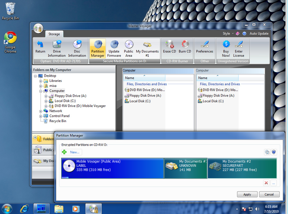
Task: Switch to the Storage ribbon tab
Action: [x=54, y=34]
